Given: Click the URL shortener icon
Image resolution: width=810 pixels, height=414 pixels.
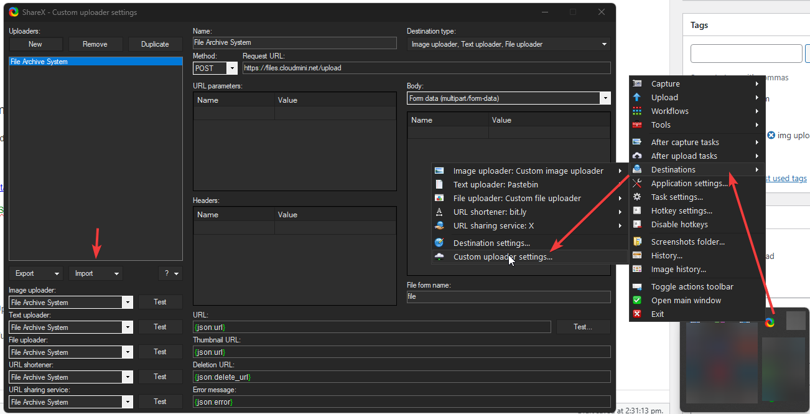Looking at the screenshot, I should pos(440,212).
